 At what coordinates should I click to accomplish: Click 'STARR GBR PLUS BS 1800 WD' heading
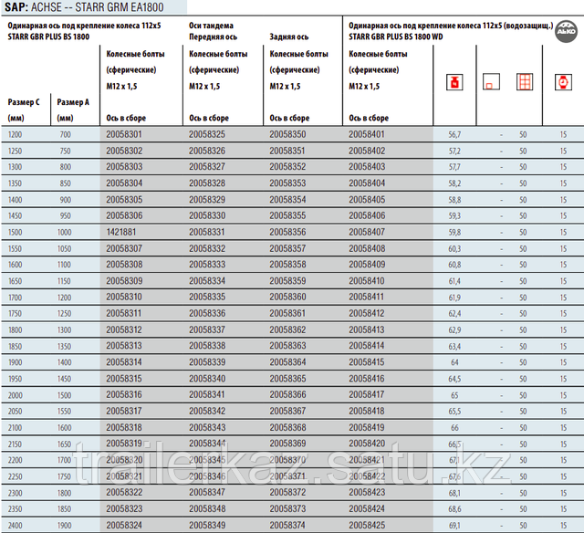(395, 37)
